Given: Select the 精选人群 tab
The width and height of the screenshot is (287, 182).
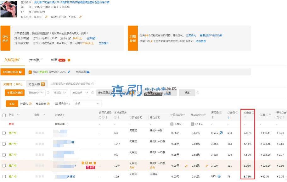Looking at the screenshot, I should (37, 84).
